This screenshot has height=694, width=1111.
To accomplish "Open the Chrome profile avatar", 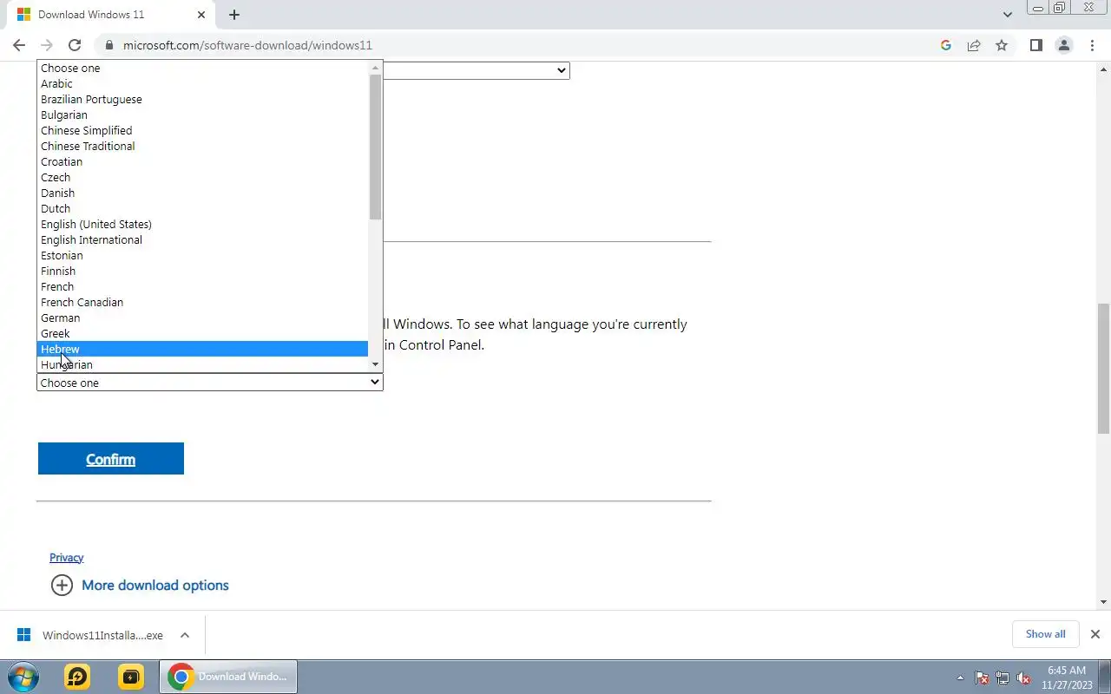I will (x=1063, y=45).
